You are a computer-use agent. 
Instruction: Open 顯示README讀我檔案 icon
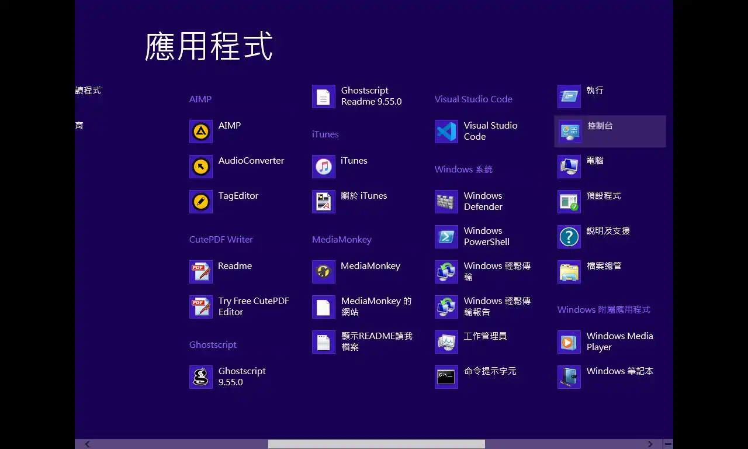324,342
